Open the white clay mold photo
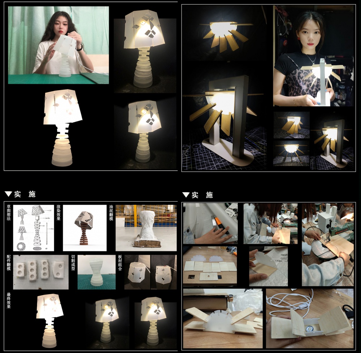The image size is (361, 353). (x=146, y=228)
